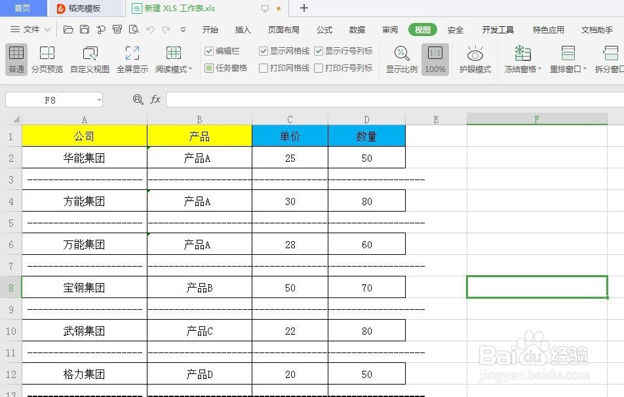Click the Print icon in quick toolbar
The height and width of the screenshot is (397, 624).
pos(117,29)
